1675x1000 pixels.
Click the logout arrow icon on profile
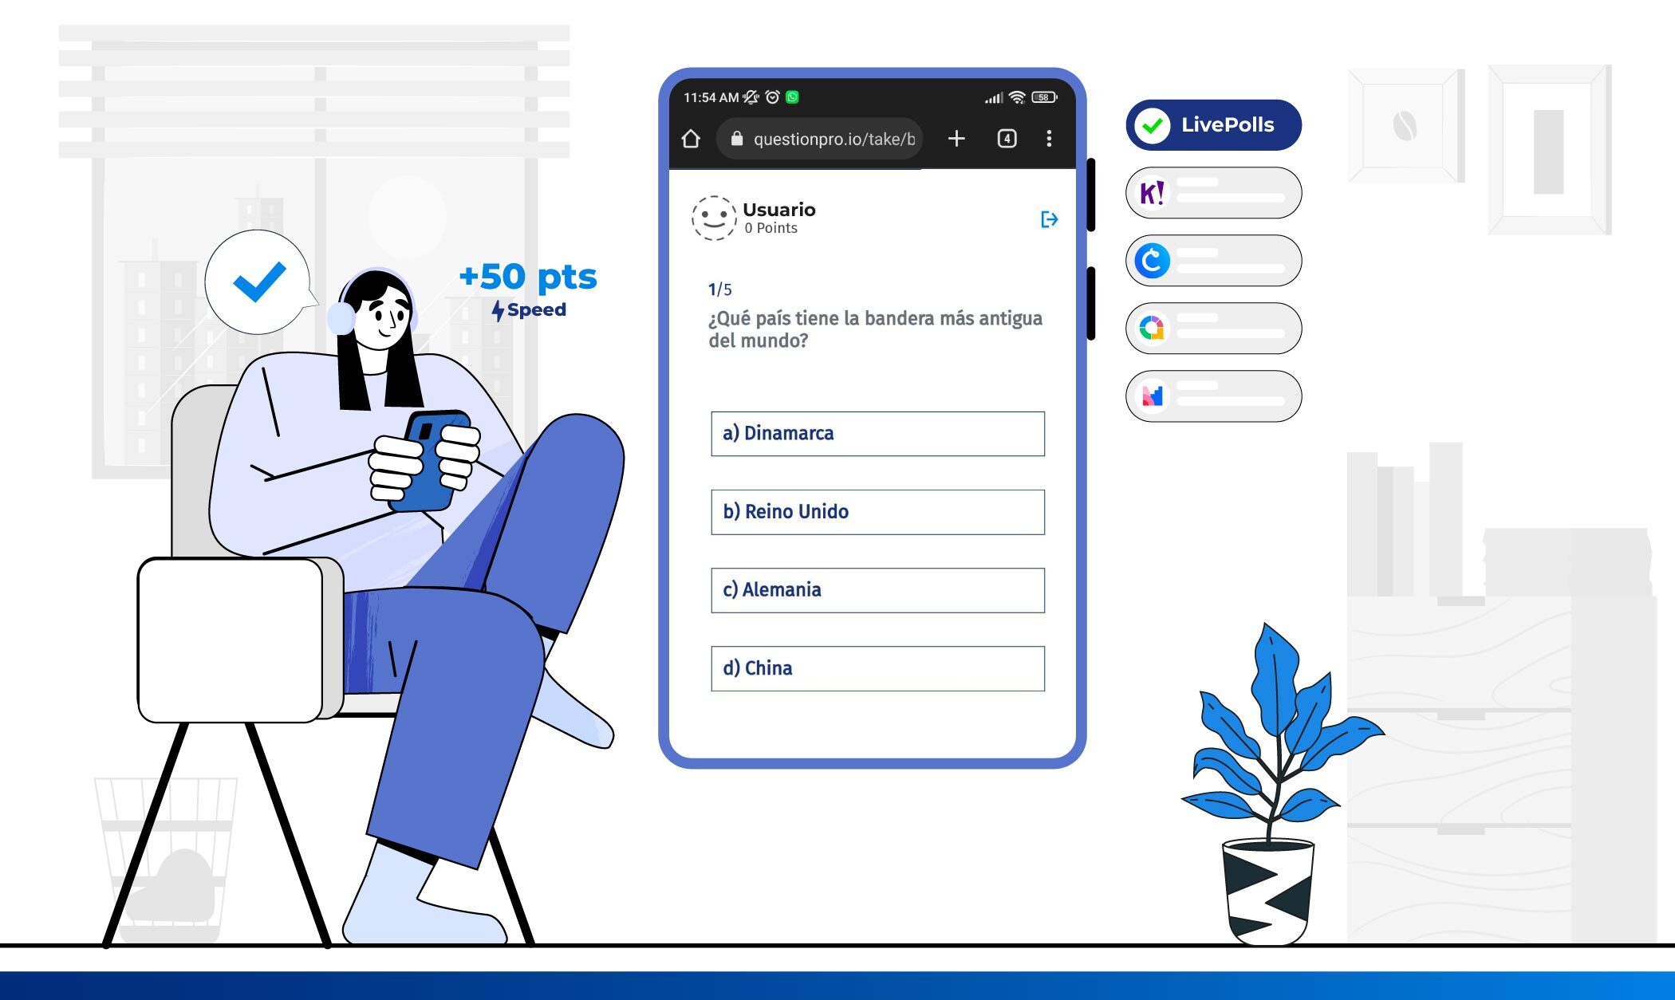point(1049,219)
